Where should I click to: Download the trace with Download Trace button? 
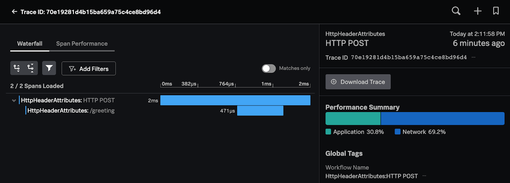[x=358, y=82]
